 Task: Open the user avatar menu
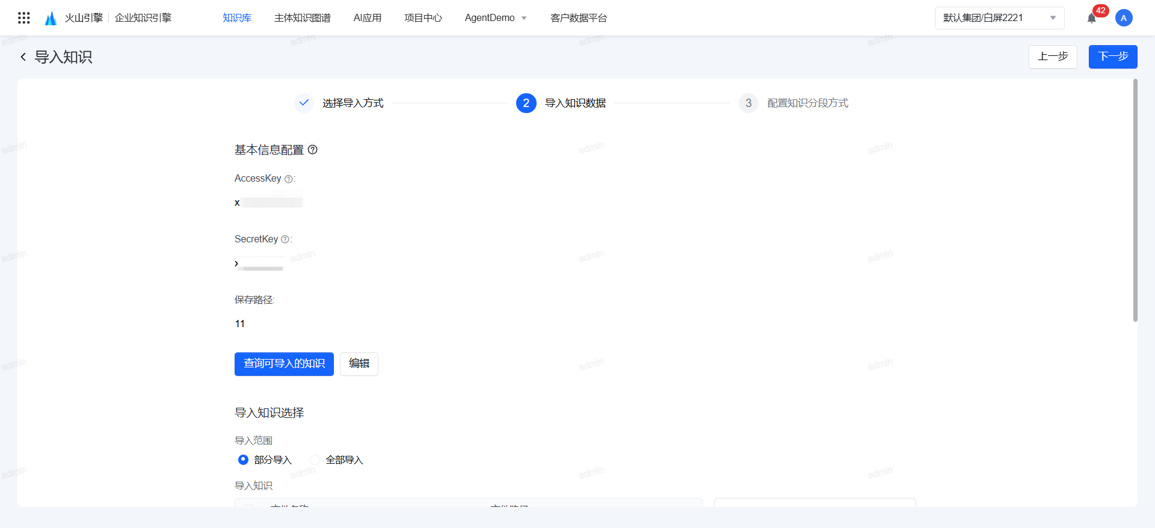pyautogui.click(x=1124, y=18)
